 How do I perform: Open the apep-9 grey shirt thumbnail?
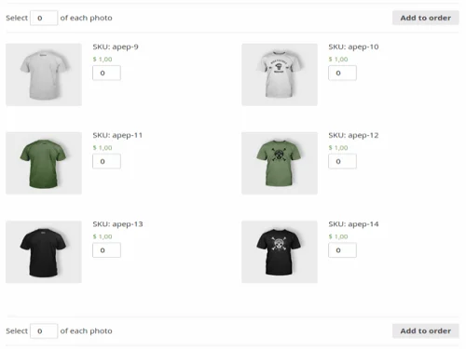(44, 74)
